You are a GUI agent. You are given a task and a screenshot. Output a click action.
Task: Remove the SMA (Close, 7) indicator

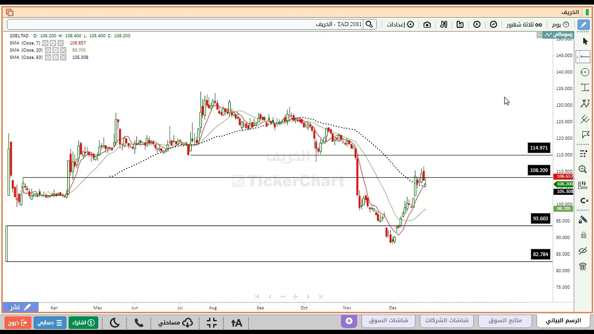pyautogui.click(x=60, y=43)
